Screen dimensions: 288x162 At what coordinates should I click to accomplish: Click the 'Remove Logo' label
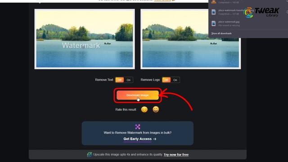150,80
